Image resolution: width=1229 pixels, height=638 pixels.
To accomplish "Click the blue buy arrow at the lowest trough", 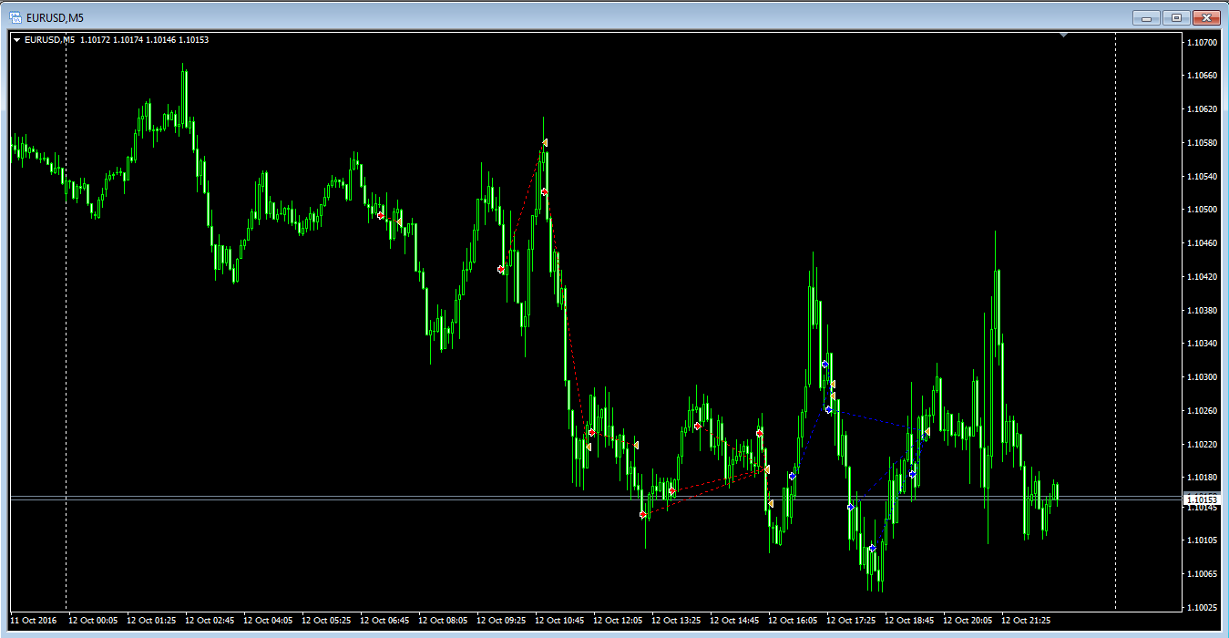I will [x=872, y=548].
